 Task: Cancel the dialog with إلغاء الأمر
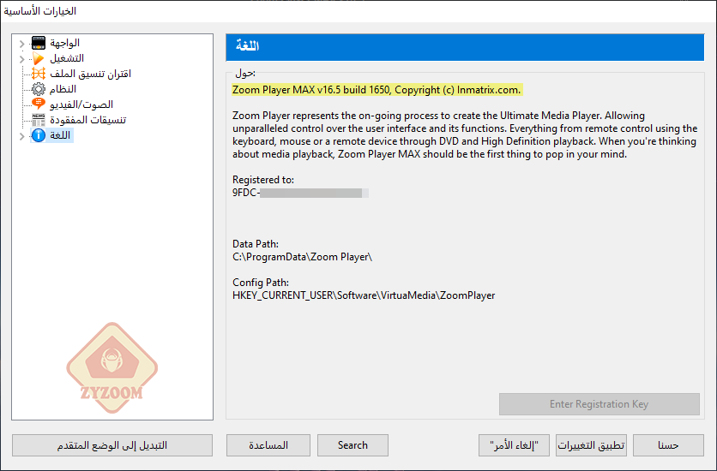[513, 445]
